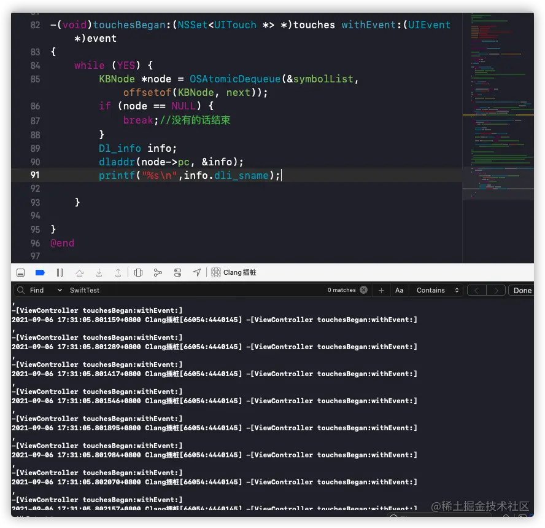This screenshot has height=528, width=545.
Task: Open the Debug View Hierarchy tool
Action: coord(138,272)
